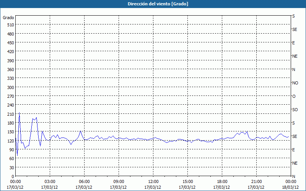306x191 pixels.
Task: Click the 90 degree axis label
Action: point(12,150)
